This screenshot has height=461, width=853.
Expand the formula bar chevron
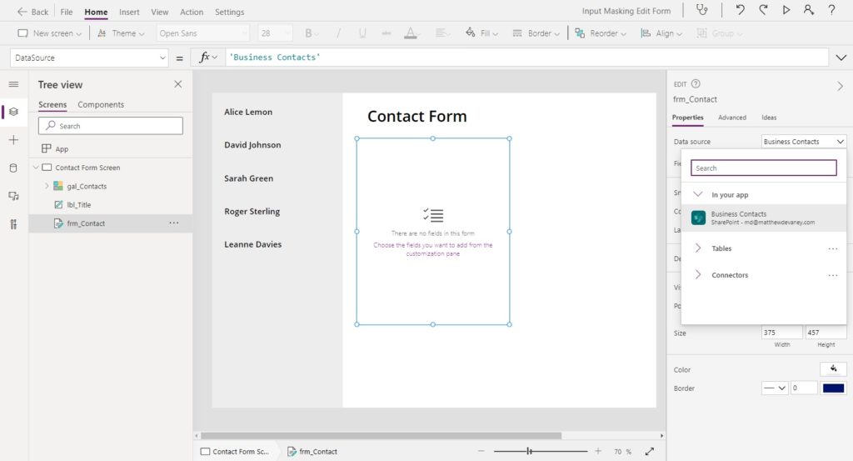841,58
